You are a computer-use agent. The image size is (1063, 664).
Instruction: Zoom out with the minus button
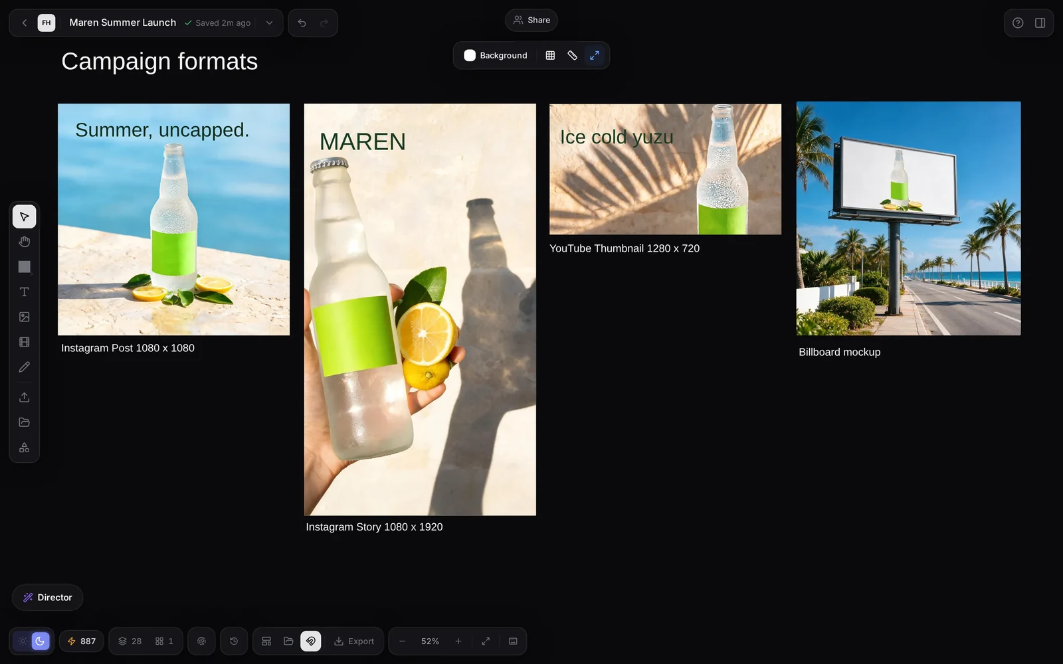pos(403,641)
